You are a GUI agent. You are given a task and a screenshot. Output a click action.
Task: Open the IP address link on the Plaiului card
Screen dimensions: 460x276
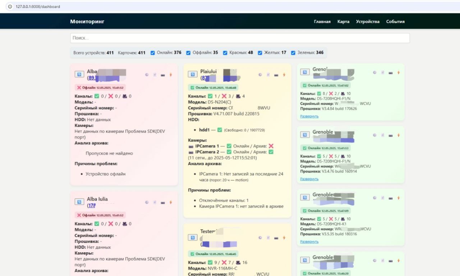coord(204,78)
